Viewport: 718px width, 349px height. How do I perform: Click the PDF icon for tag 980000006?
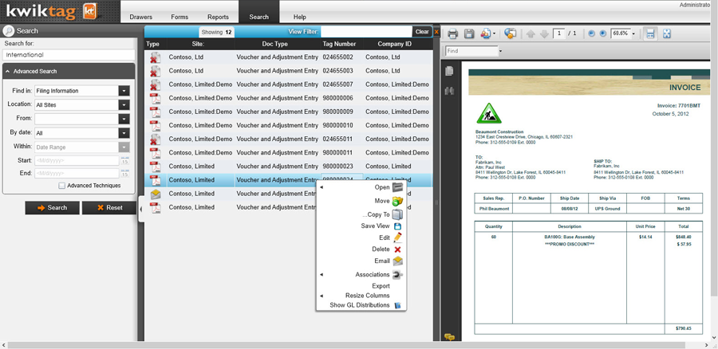(x=156, y=98)
